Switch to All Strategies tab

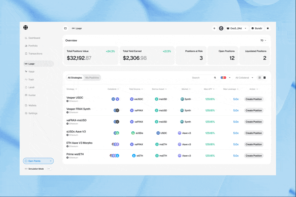(75, 77)
